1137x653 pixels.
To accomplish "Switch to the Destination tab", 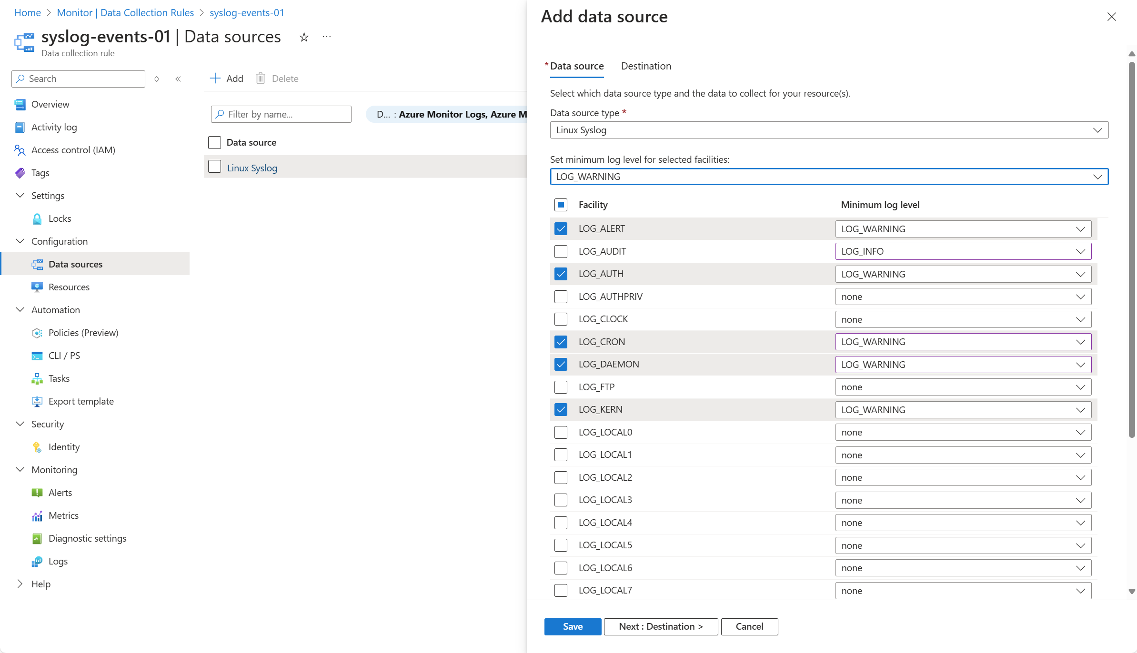I will [x=646, y=66].
